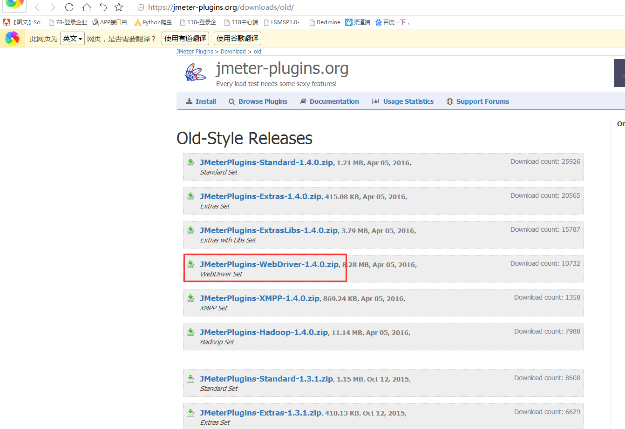Click the green download icon for Standard-1.4.0
This screenshot has height=429, width=625.
[190, 162]
